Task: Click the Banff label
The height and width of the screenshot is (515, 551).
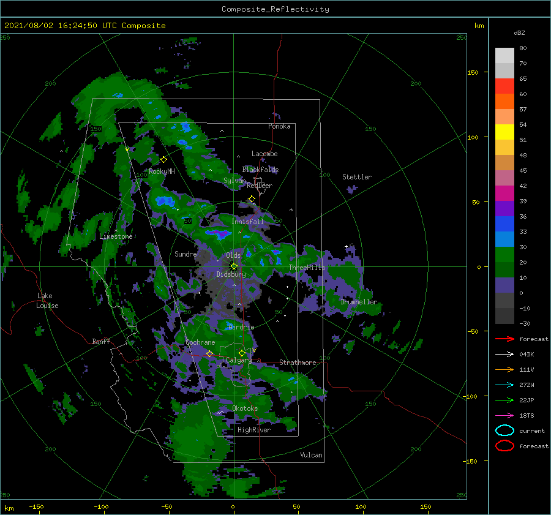Action: click(101, 342)
